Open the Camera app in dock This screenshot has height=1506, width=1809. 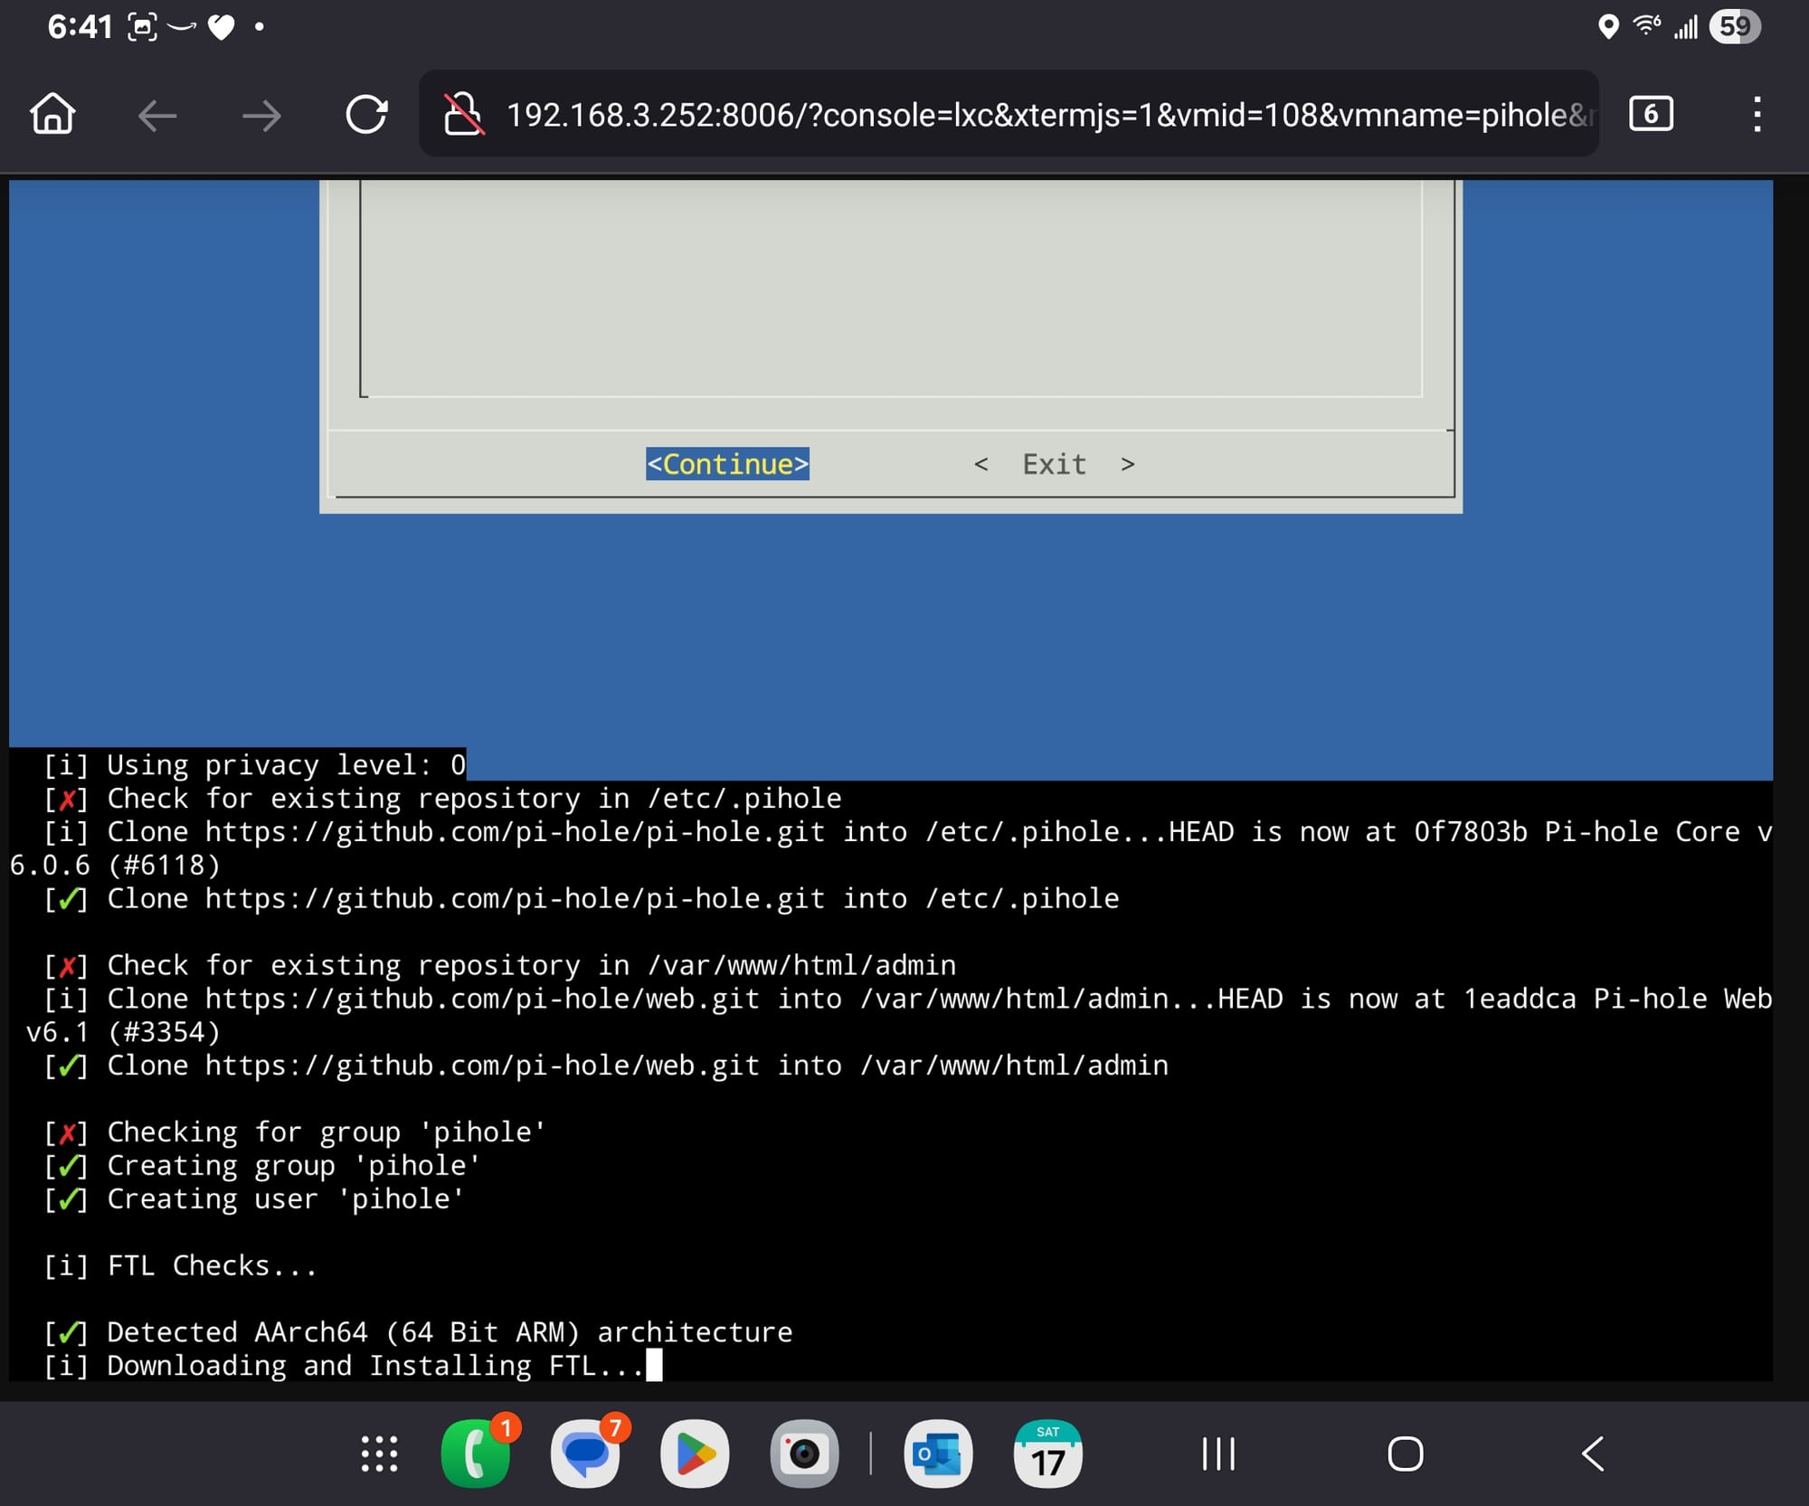click(x=804, y=1454)
